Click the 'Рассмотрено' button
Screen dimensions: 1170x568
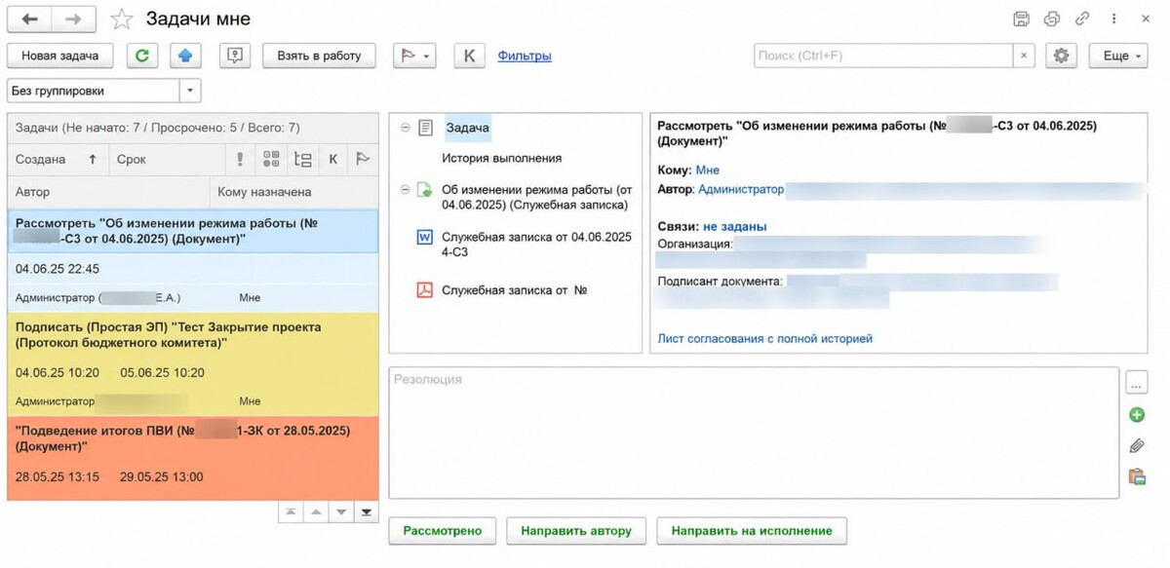[x=443, y=531]
